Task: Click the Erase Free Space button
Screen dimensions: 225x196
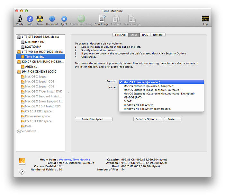Action: coord(94,119)
